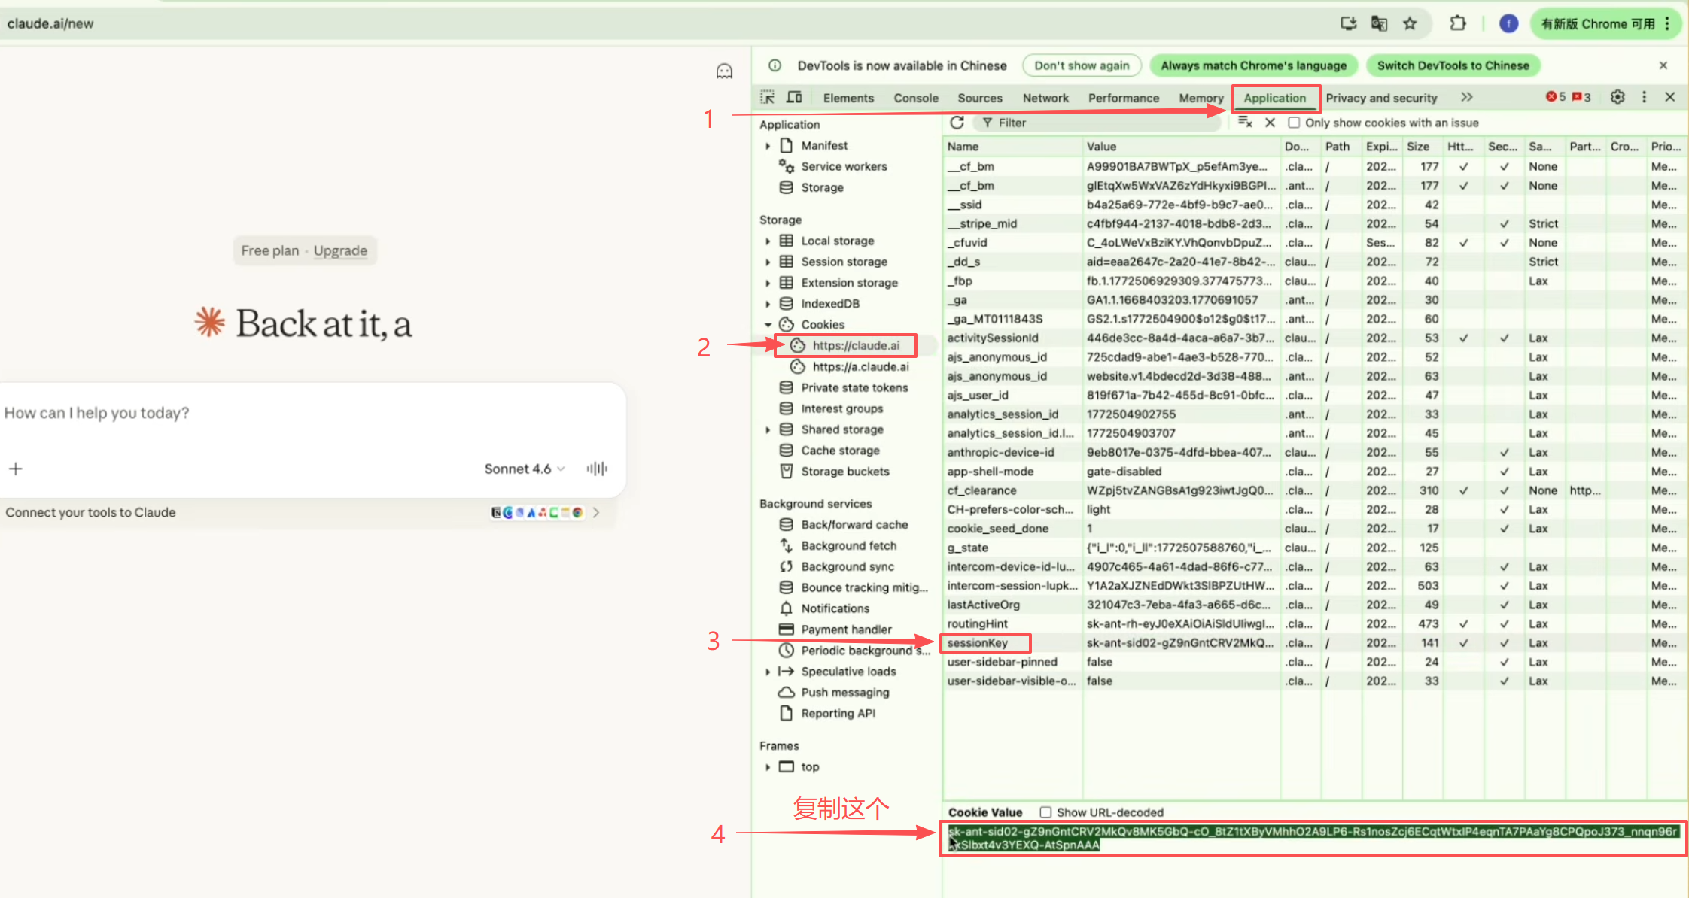Expand Shared storage tree node
The width and height of the screenshot is (1689, 898).
[768, 430]
